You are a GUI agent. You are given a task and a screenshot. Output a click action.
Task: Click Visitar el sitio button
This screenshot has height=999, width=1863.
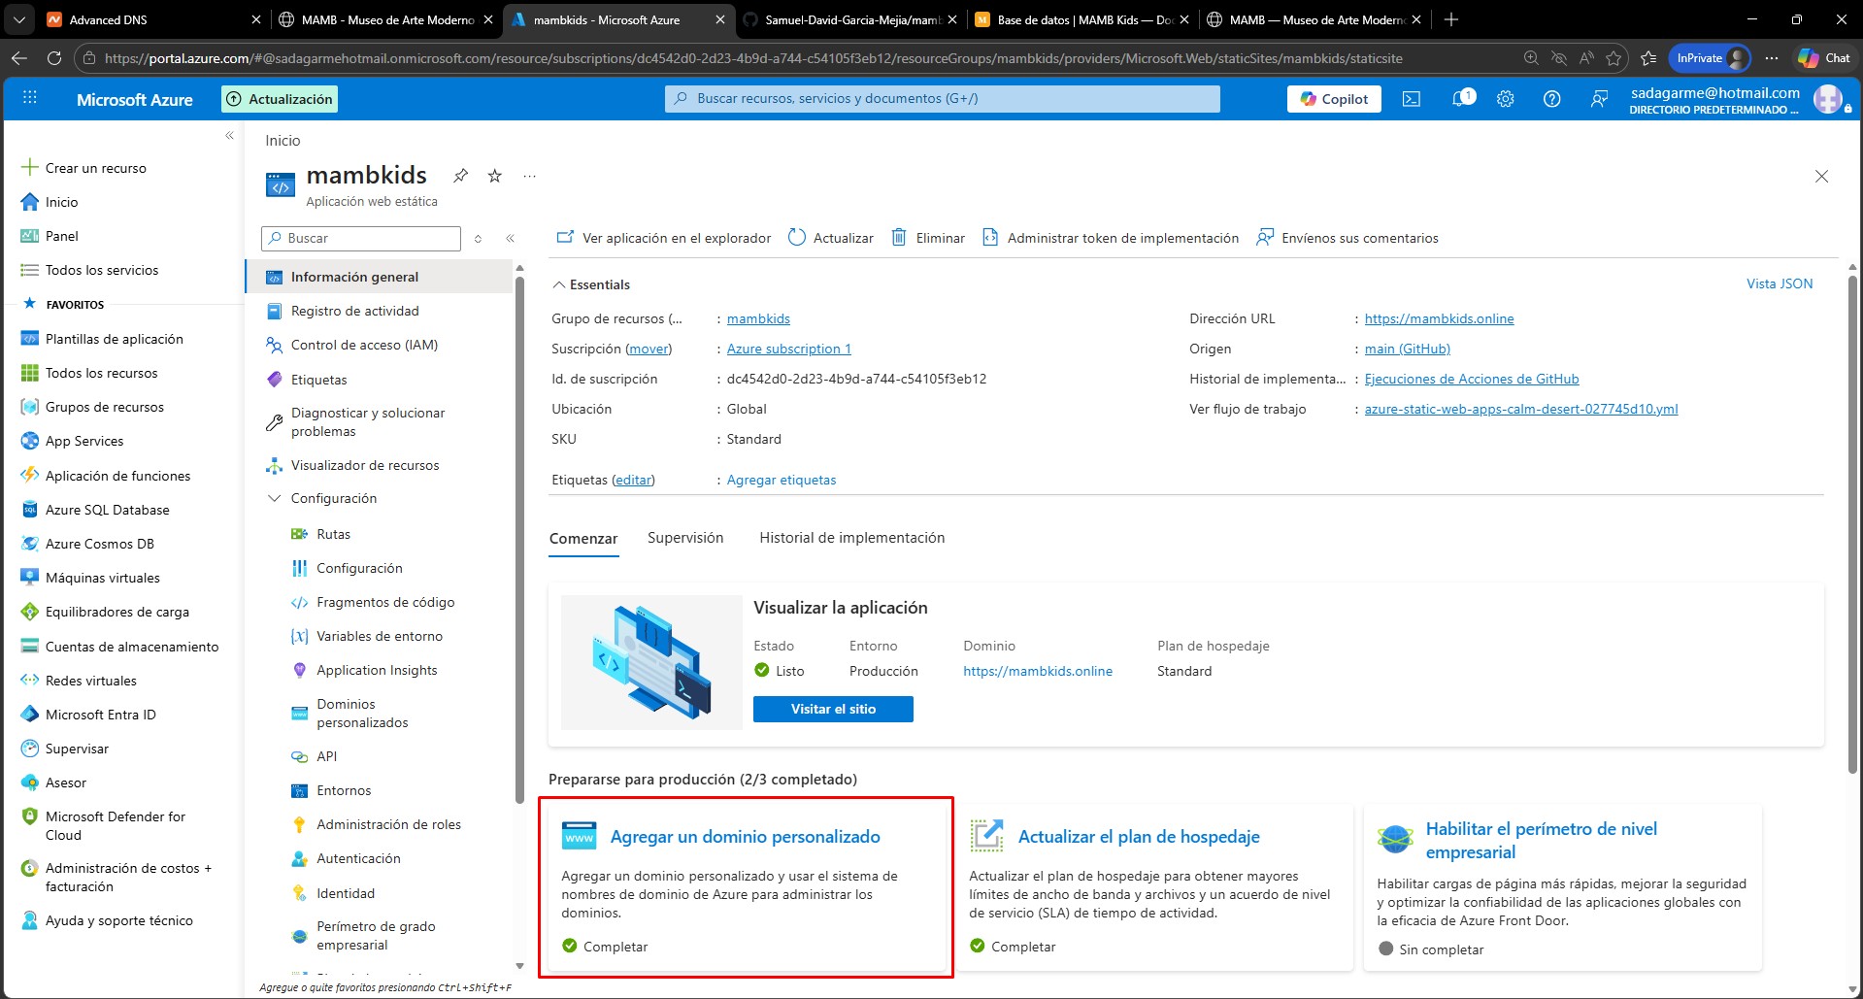(833, 709)
